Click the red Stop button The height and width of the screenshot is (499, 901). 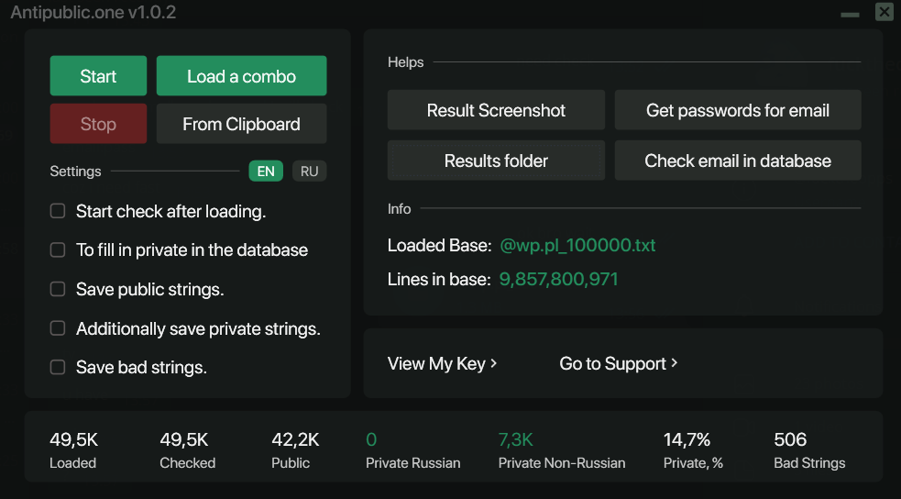pos(98,124)
